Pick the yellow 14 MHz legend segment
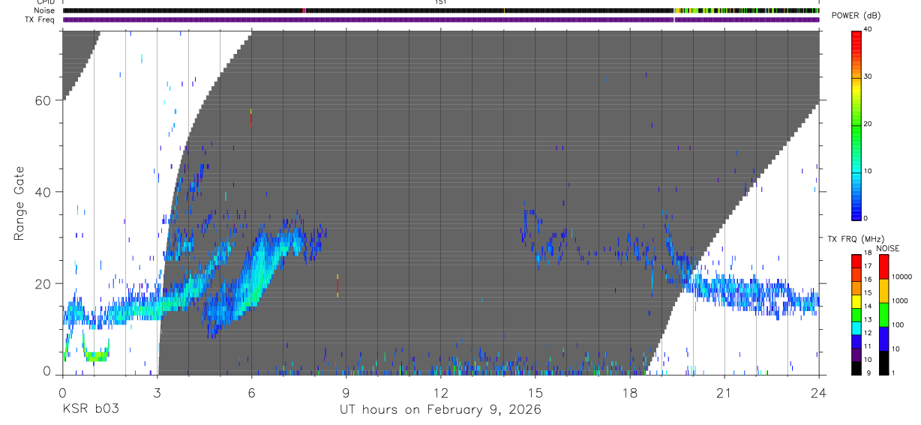 tap(856, 301)
